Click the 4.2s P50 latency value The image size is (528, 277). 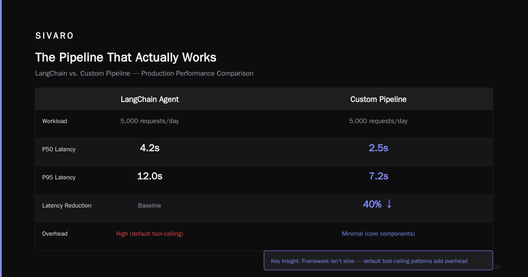point(150,148)
